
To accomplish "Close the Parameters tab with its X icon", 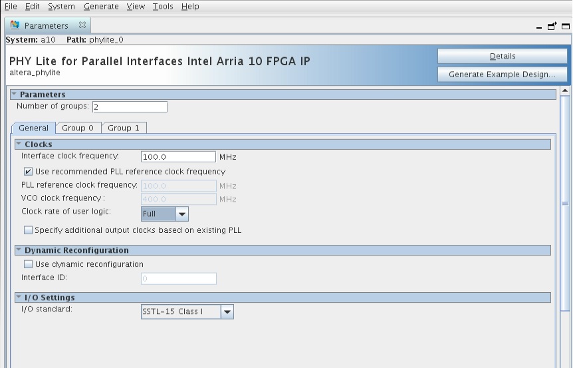I will point(82,25).
